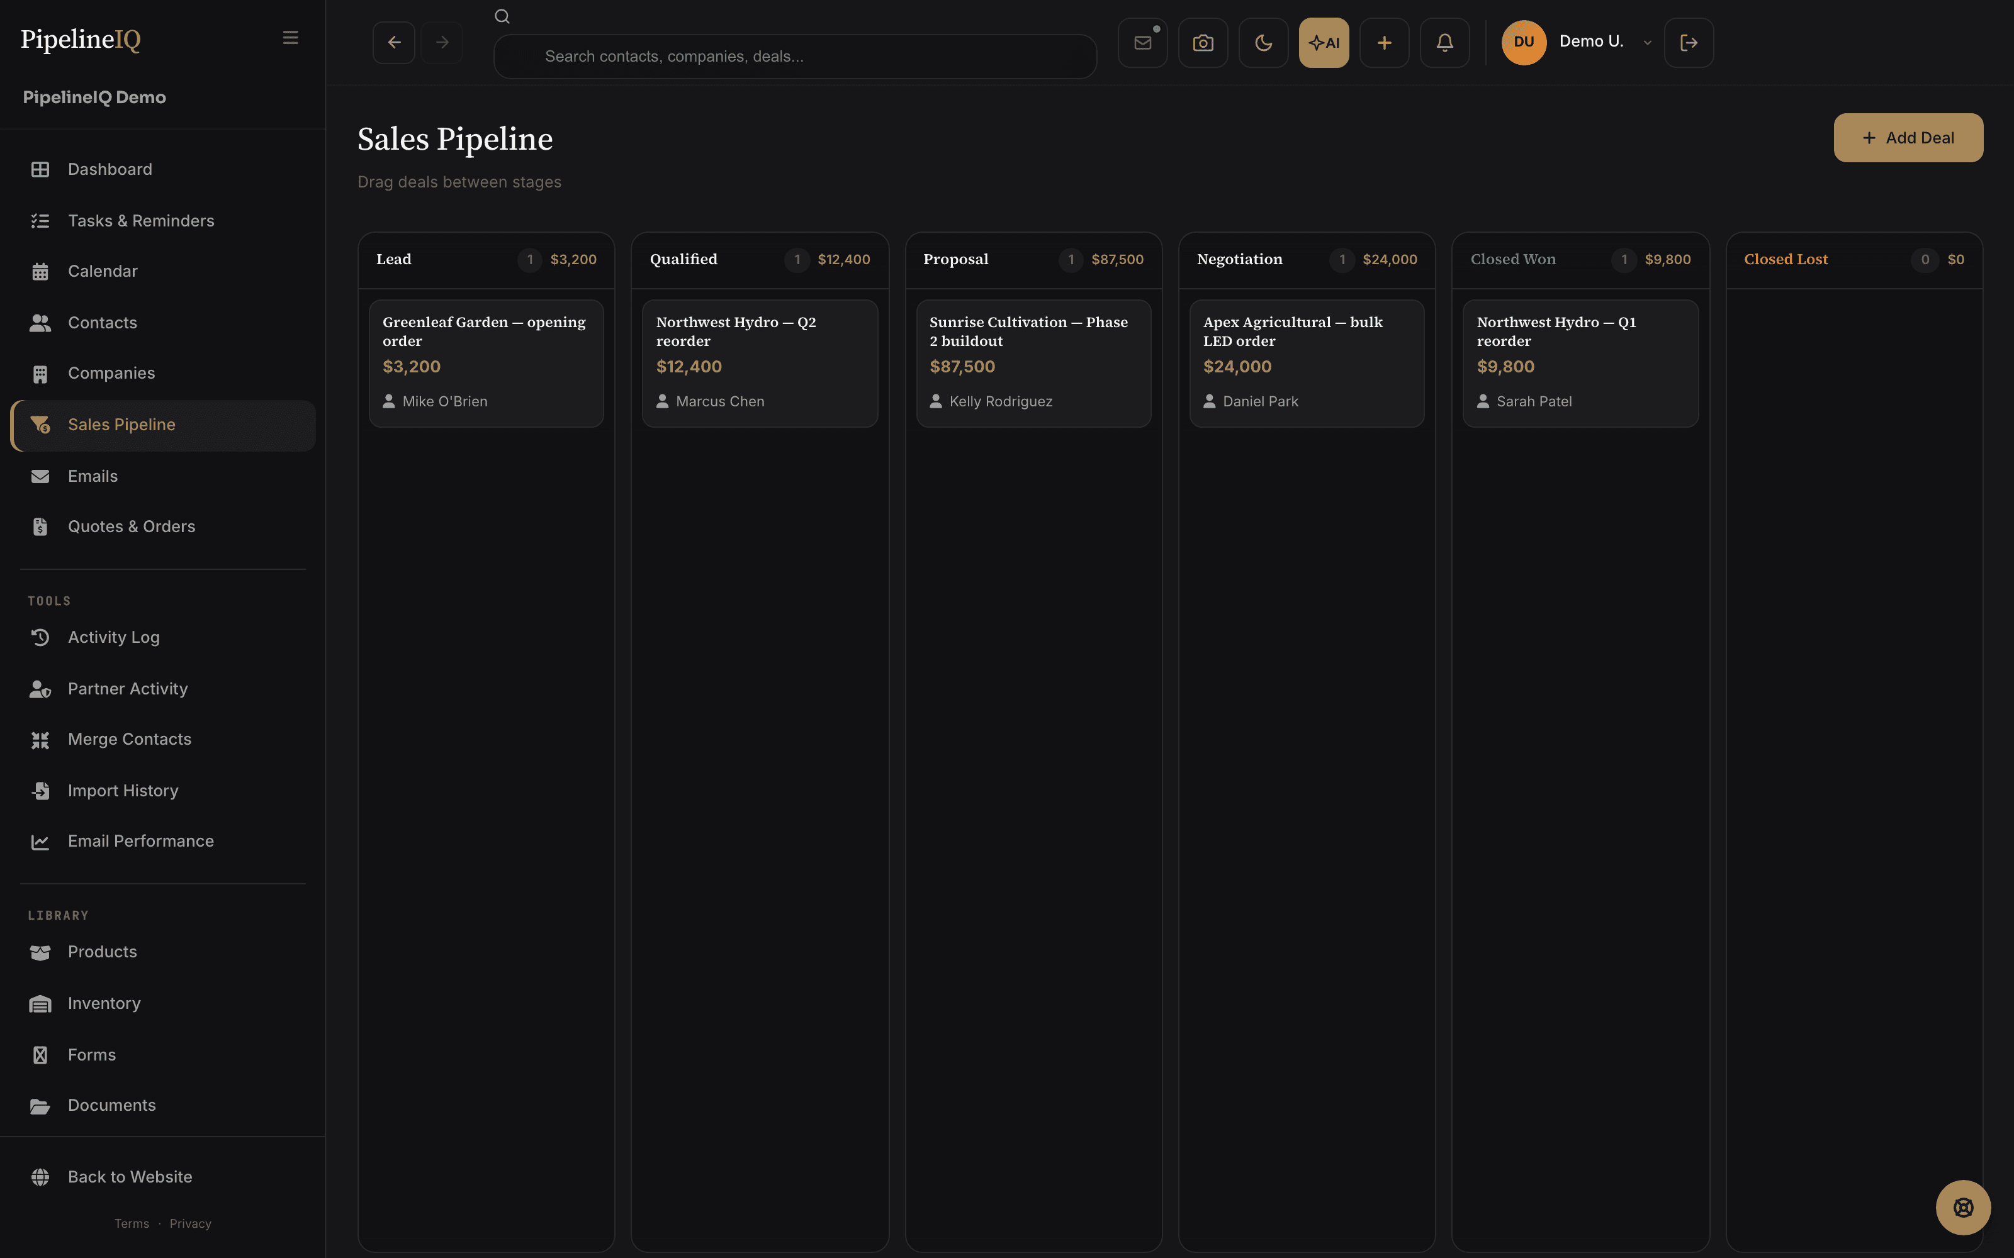Open the help lifebuoy floating button
This screenshot has width=2014, height=1258.
[1963, 1207]
